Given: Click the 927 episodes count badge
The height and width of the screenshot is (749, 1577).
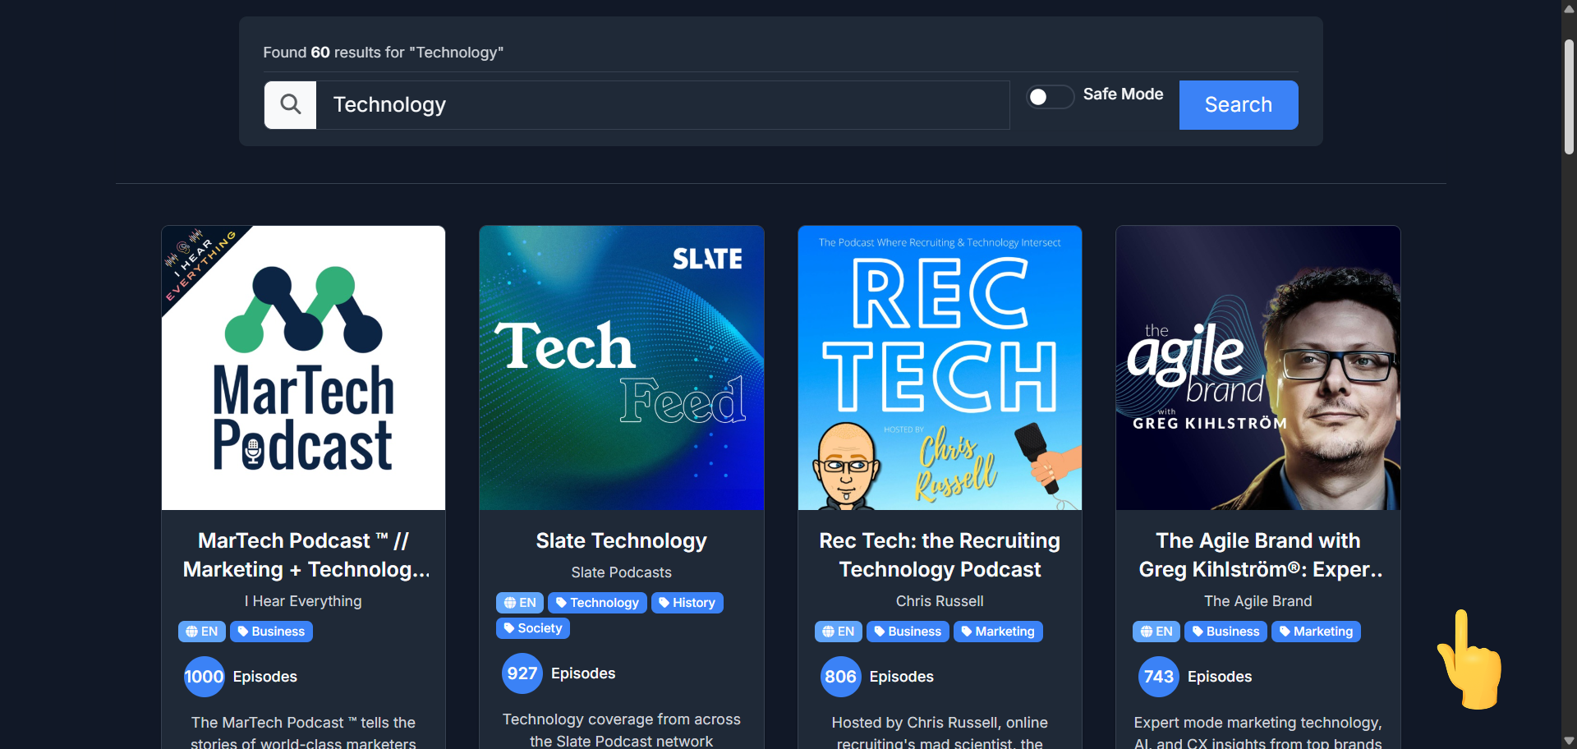Looking at the screenshot, I should tap(522, 673).
